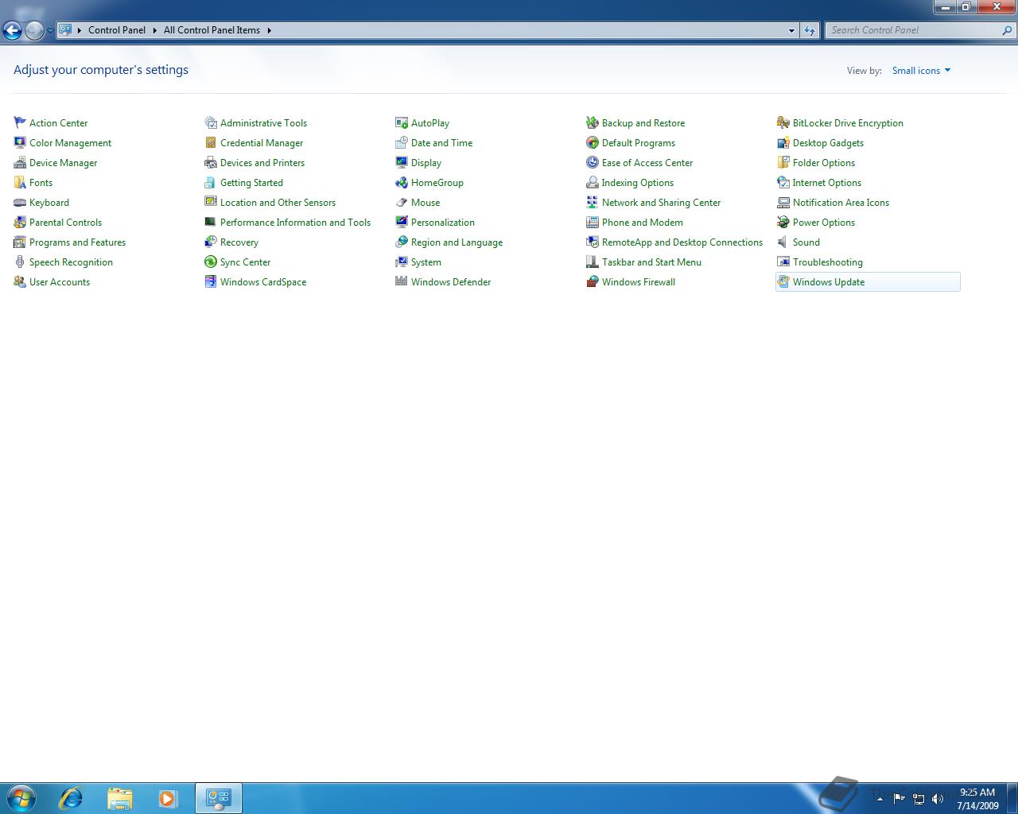This screenshot has width=1018, height=814.
Task: Click the HomeGroup icon
Action: pos(402,182)
